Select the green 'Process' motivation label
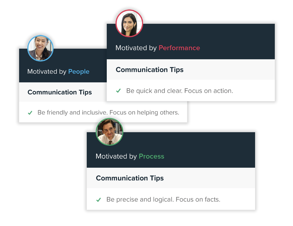Viewport: 293px width, 226px height. (x=152, y=156)
